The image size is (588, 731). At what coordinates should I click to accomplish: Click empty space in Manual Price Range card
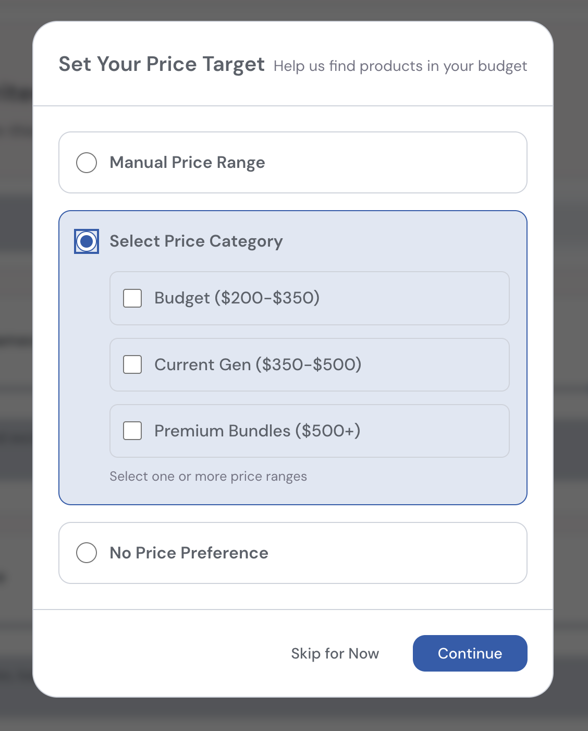point(407,163)
